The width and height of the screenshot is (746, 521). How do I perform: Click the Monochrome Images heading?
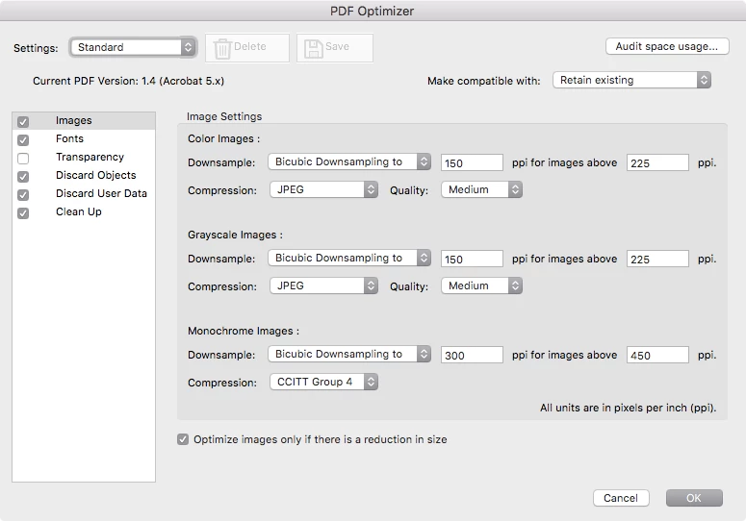click(244, 331)
